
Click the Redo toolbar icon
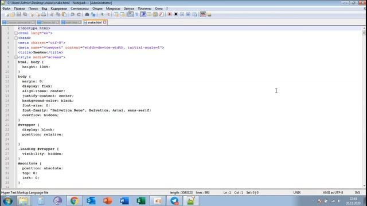point(79,14)
